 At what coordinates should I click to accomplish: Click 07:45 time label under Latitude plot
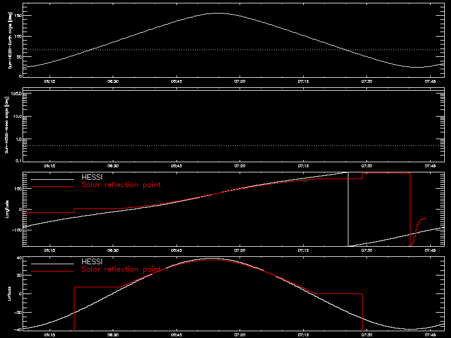pos(430,335)
